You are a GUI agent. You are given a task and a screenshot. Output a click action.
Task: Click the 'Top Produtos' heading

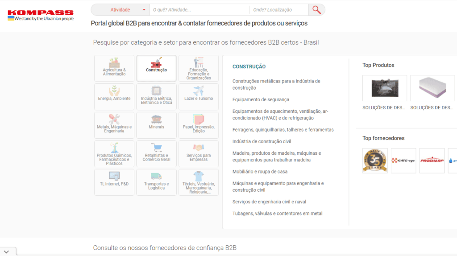[x=378, y=65]
